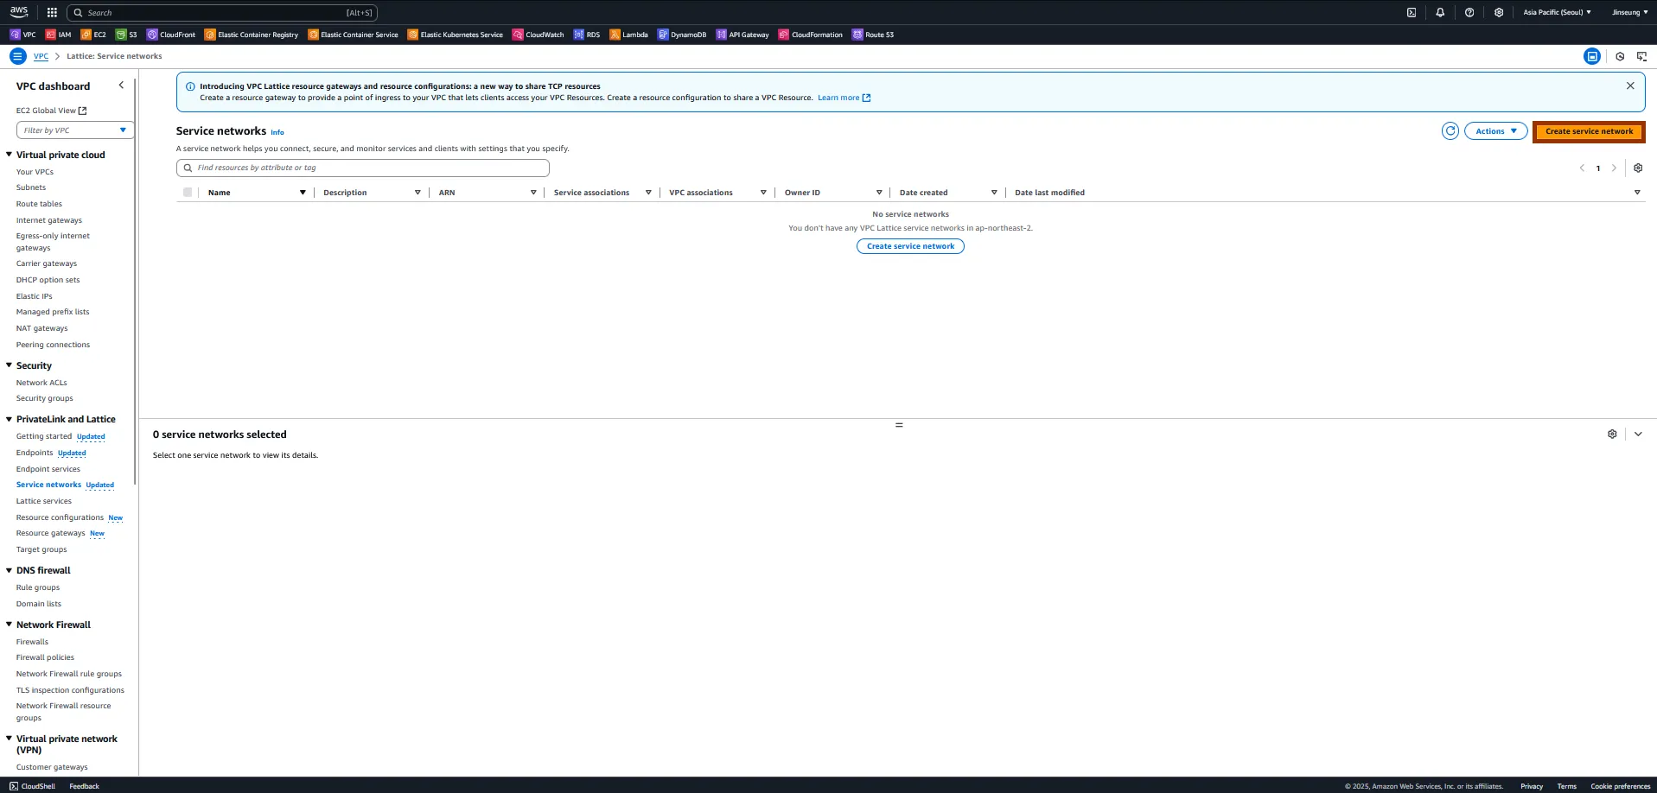Open DynamoDB favorite shortcut
This screenshot has height=793, width=1657.
click(682, 35)
